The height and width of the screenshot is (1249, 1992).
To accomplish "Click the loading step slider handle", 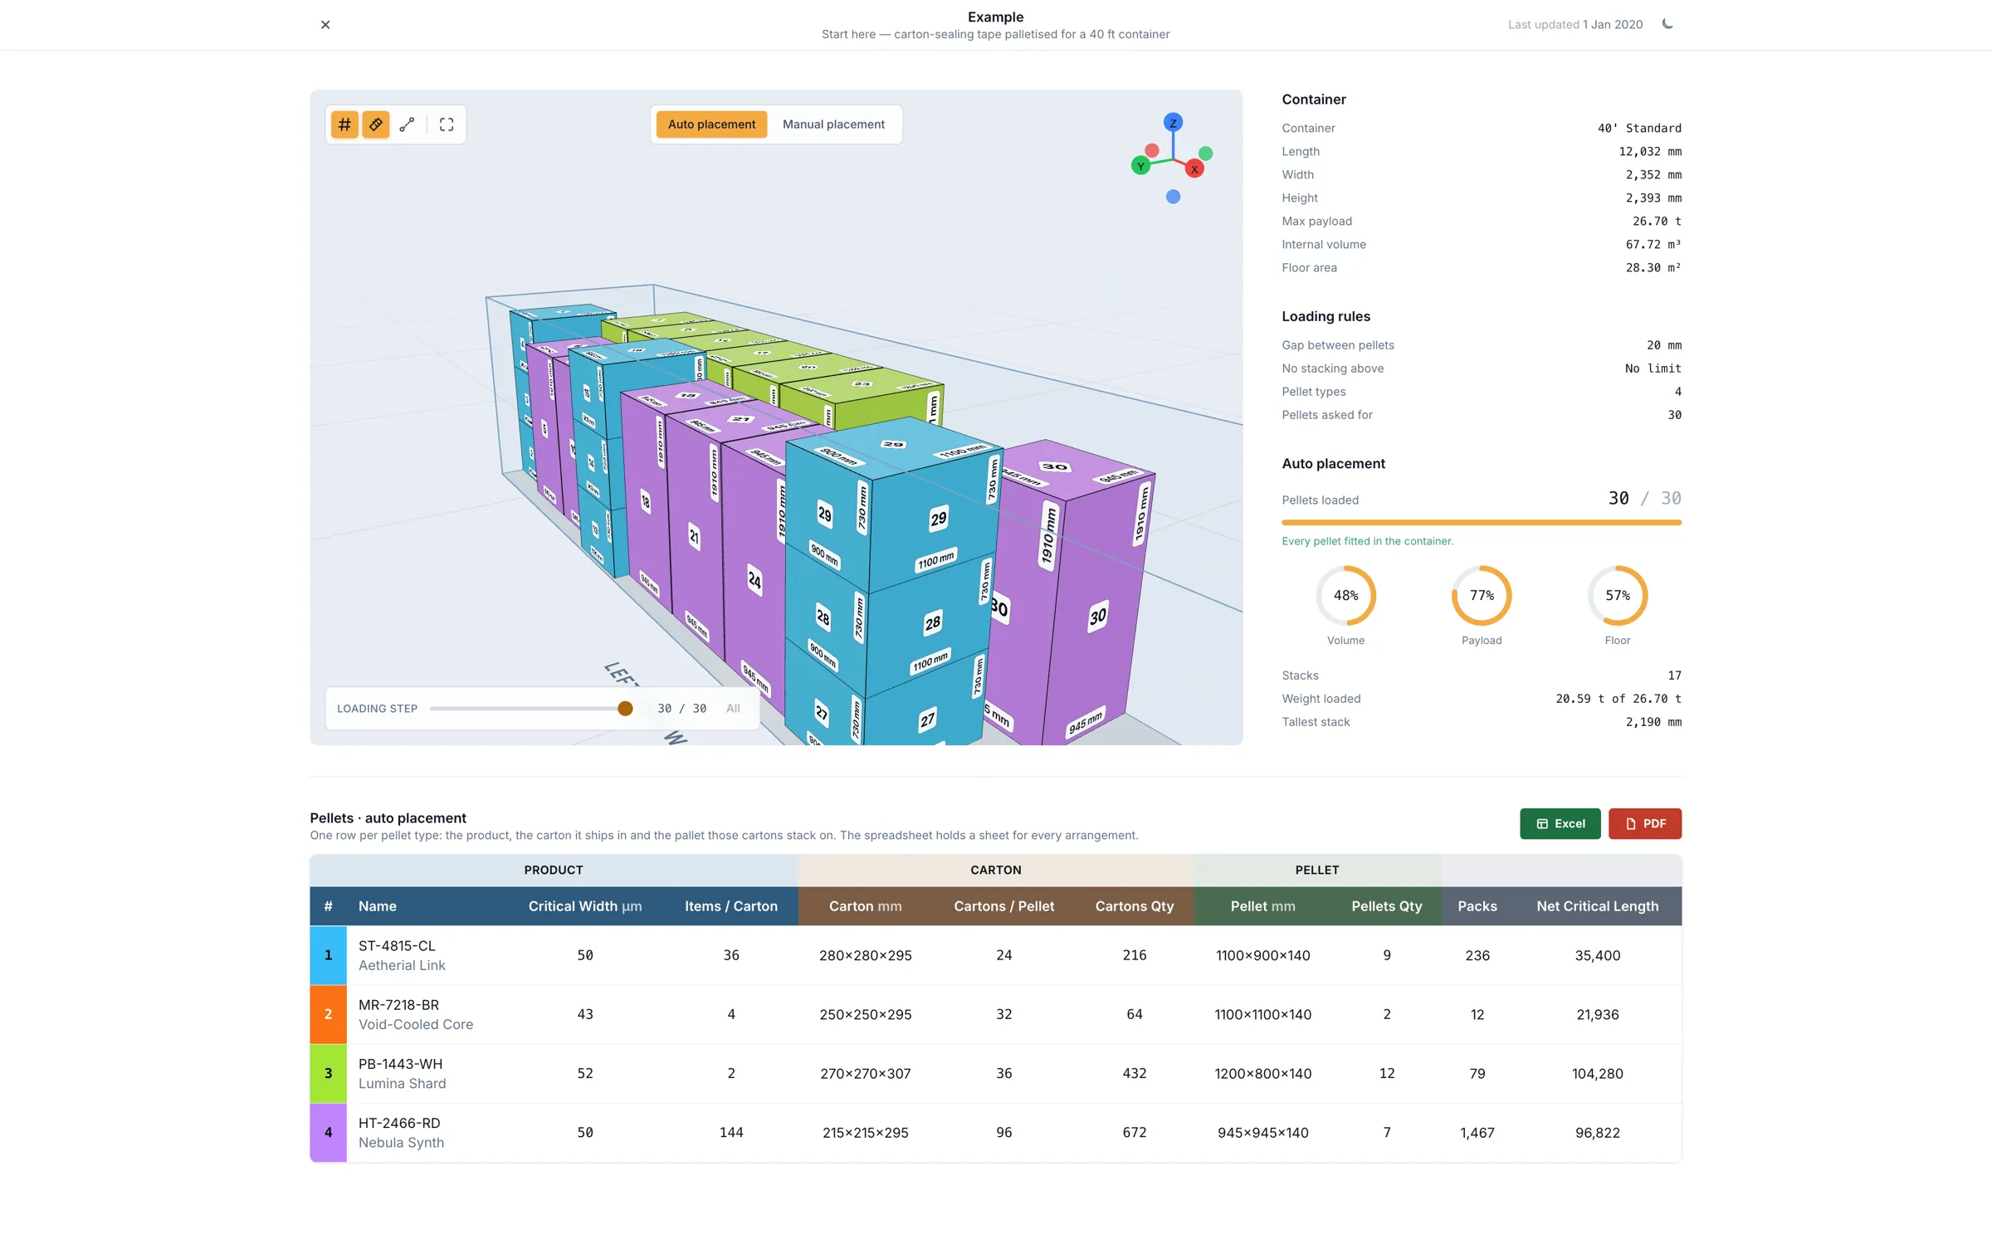I will click(625, 708).
